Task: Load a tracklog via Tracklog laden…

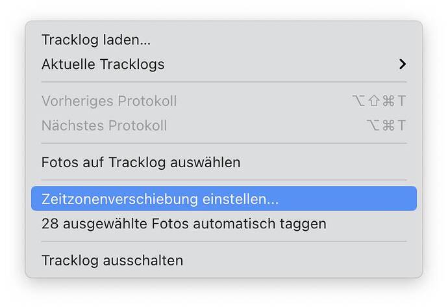Action: [96, 40]
